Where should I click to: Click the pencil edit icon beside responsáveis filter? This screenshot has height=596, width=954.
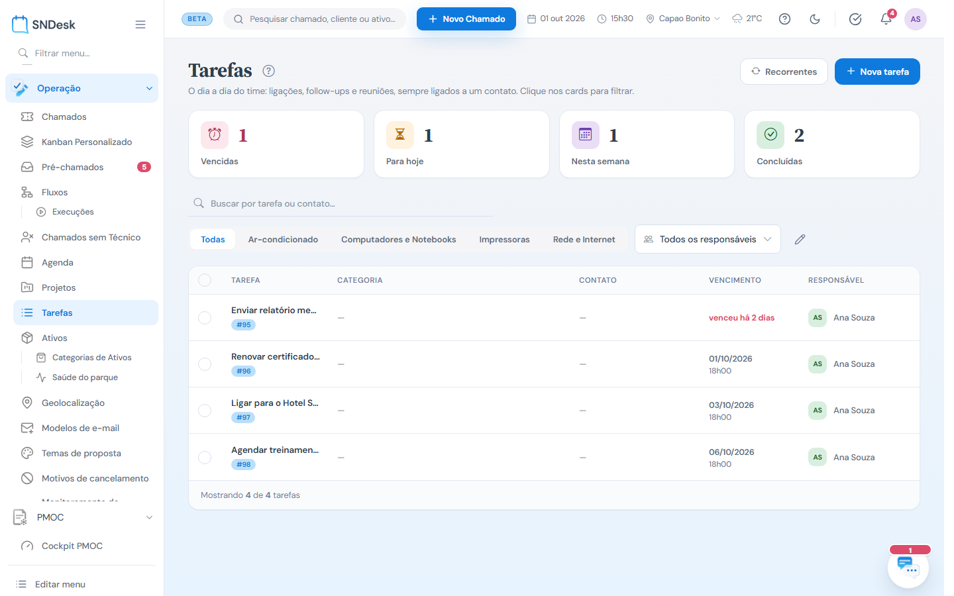pyautogui.click(x=800, y=239)
